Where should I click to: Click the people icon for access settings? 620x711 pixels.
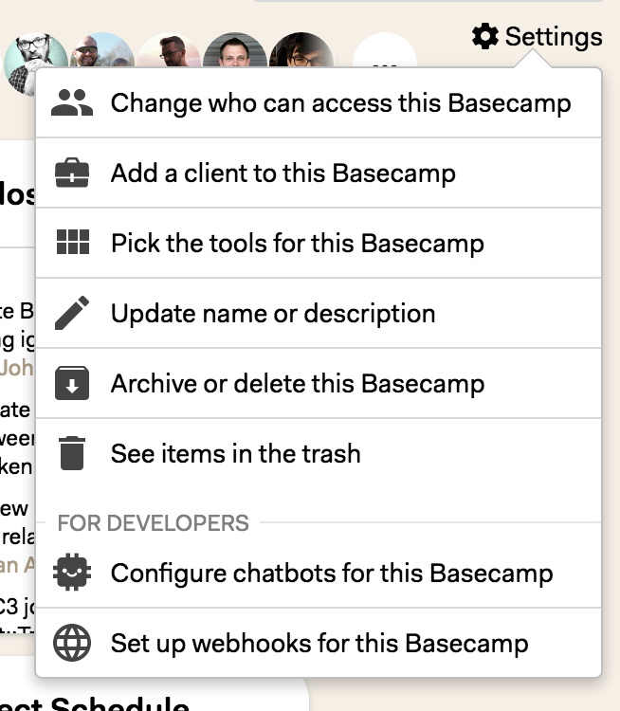pos(72,103)
